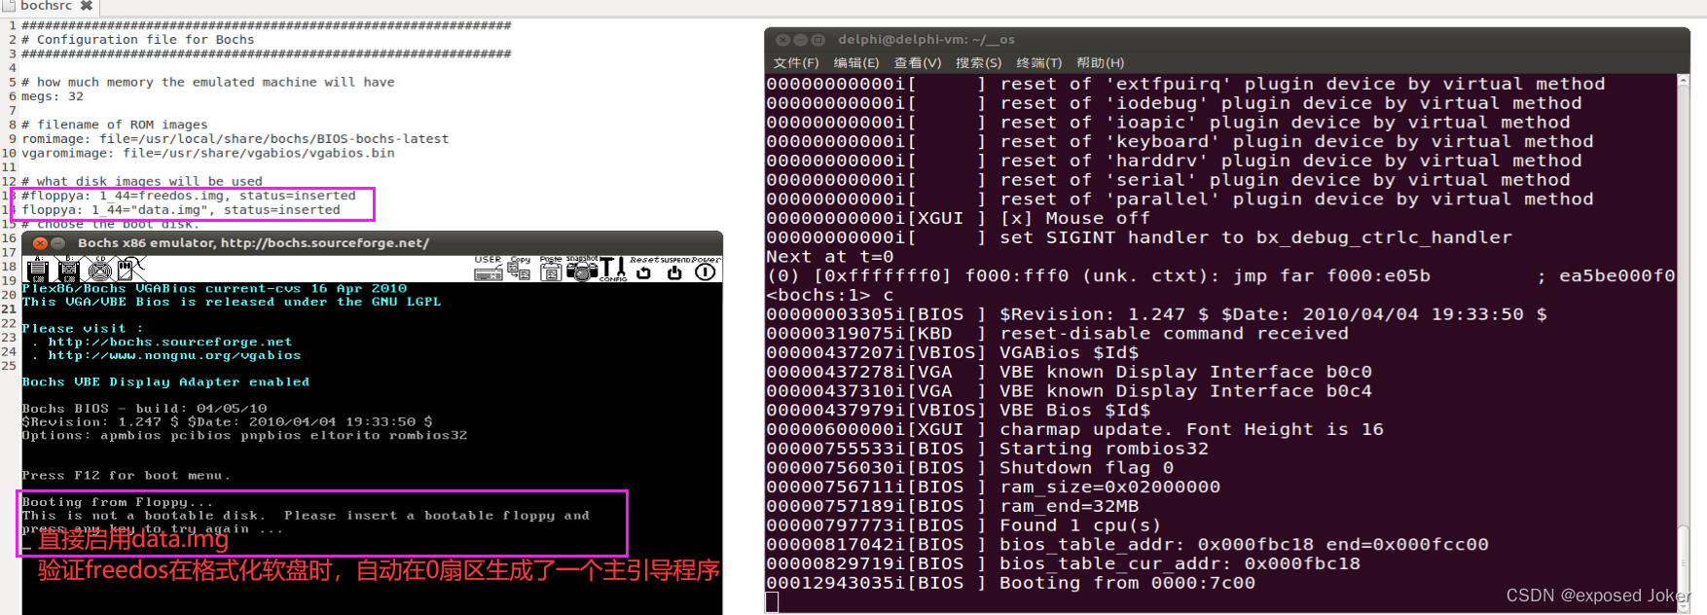Toggle the CD-ROM drive icon in Bochs

coord(99,270)
